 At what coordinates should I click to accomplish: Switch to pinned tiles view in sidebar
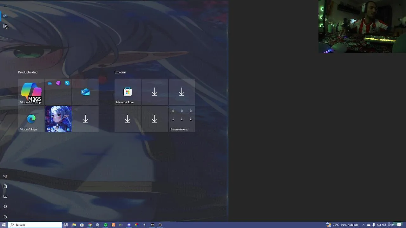tap(5, 16)
